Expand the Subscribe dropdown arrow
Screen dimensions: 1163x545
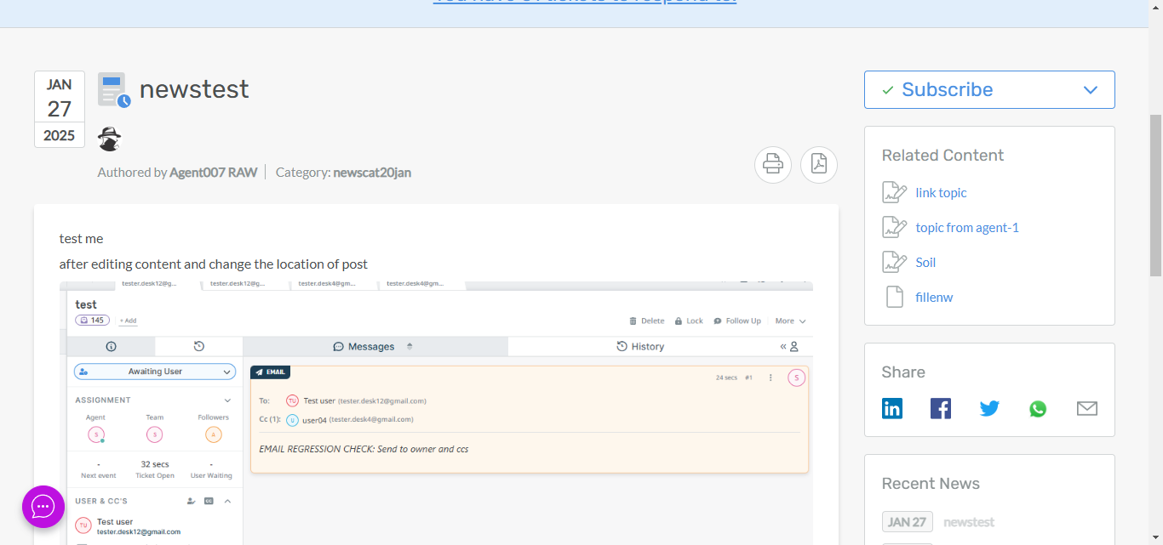pos(1090,90)
